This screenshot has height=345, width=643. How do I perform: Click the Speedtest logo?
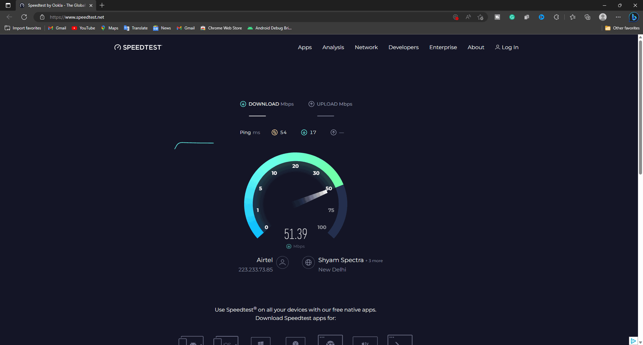(138, 47)
